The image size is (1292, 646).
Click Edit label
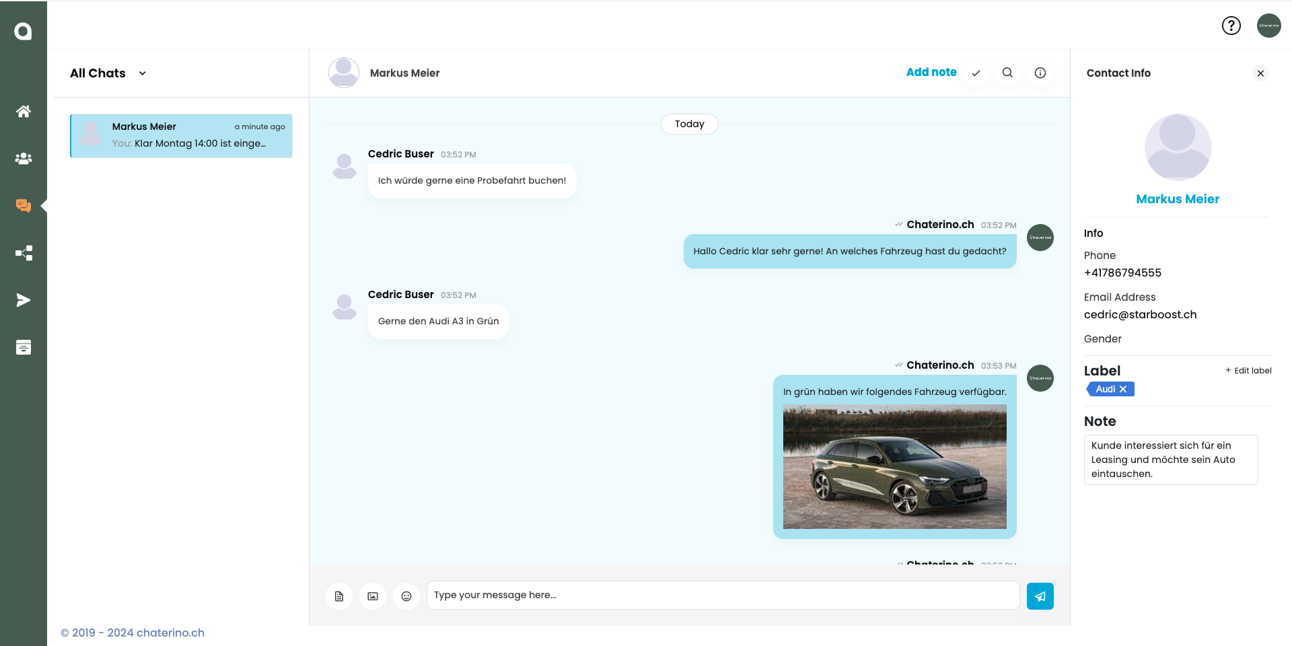point(1248,371)
